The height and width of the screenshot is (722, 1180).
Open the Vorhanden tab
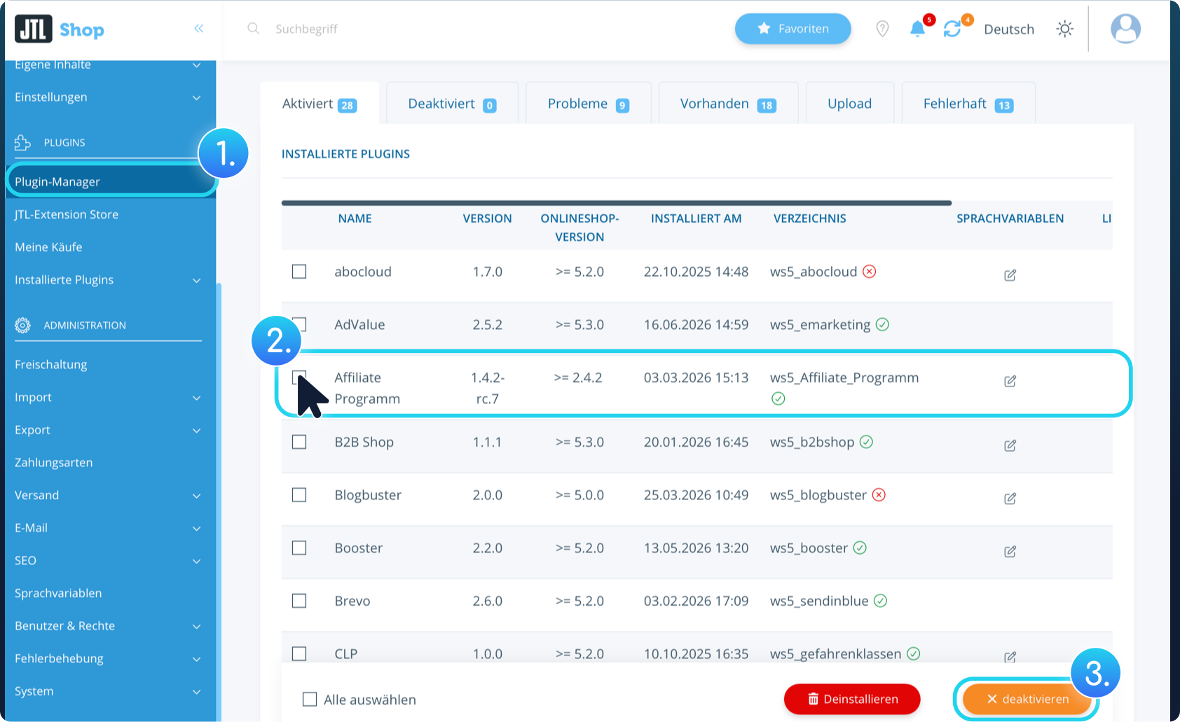[728, 104]
